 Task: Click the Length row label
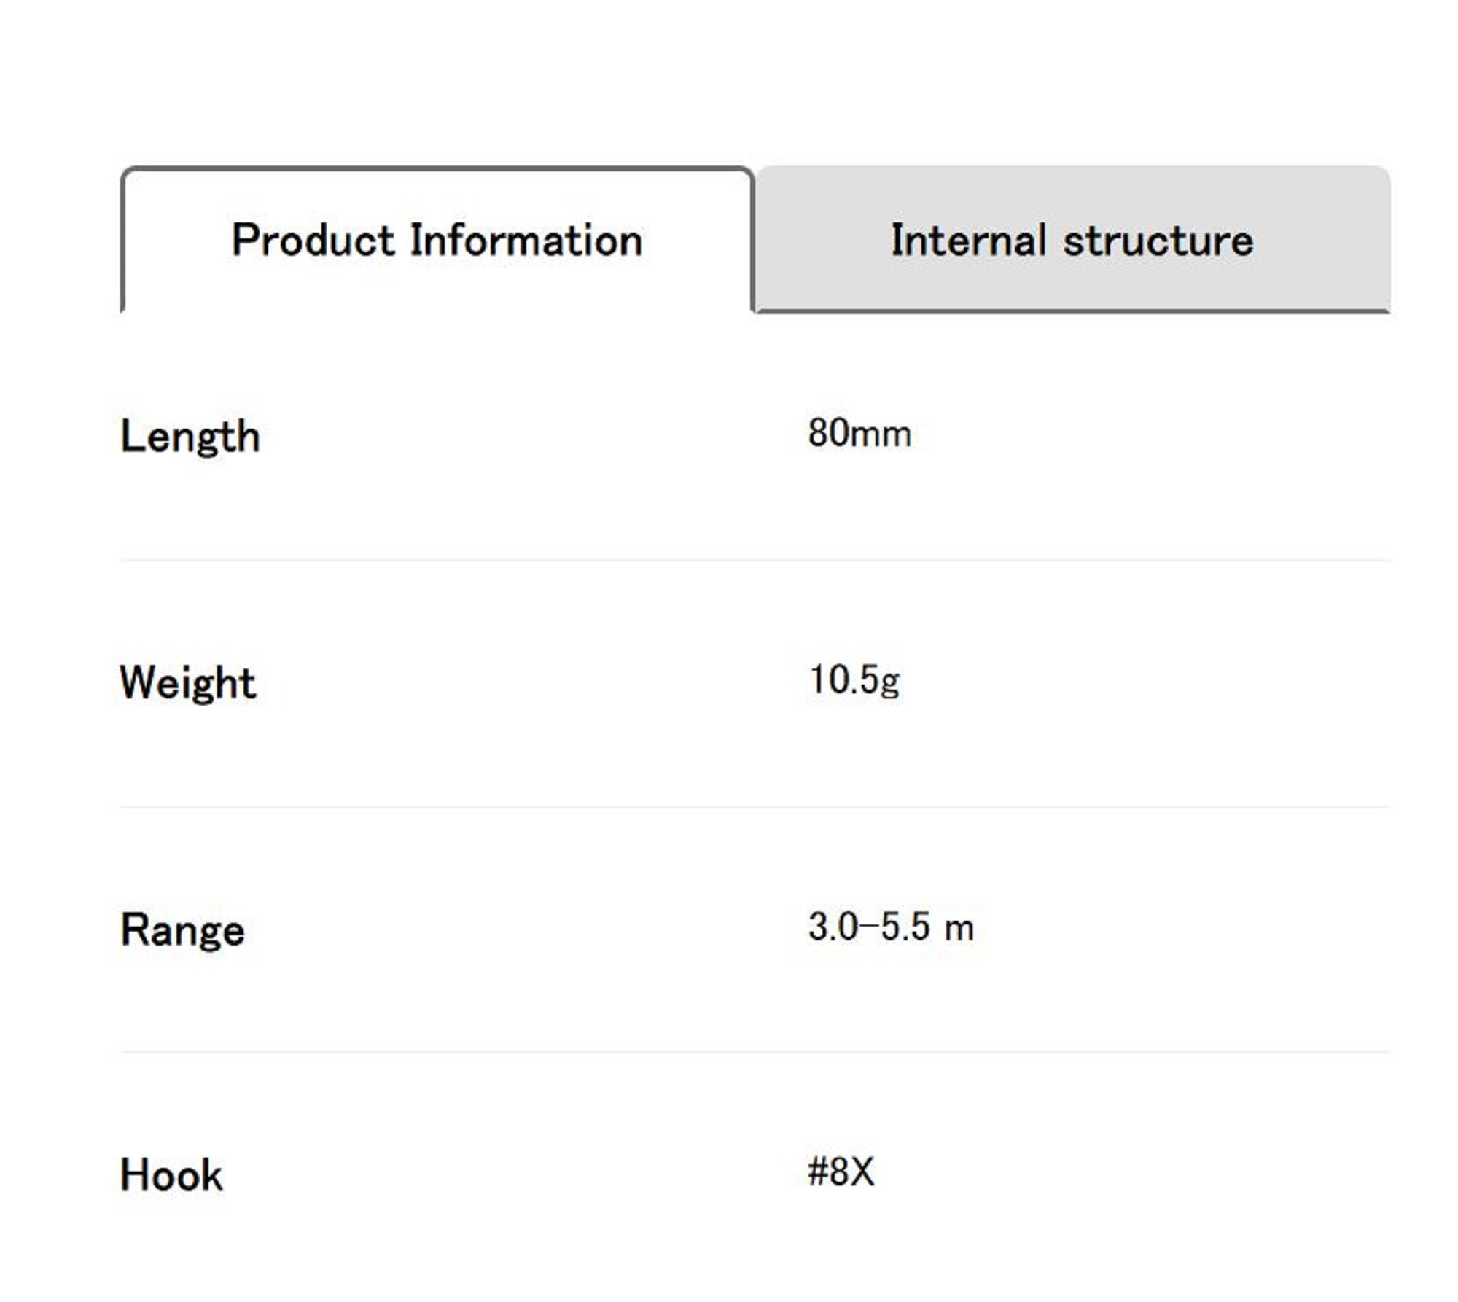tap(190, 437)
